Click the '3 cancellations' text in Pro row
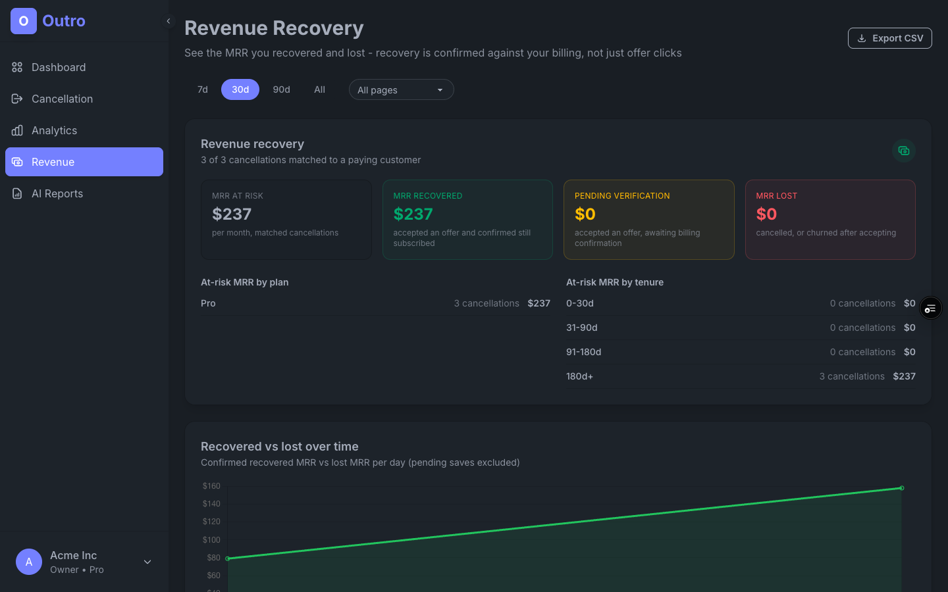Image resolution: width=948 pixels, height=592 pixels. (487, 303)
